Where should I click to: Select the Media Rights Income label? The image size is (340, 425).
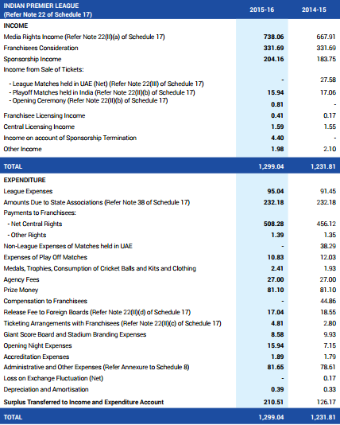[x=84, y=37]
